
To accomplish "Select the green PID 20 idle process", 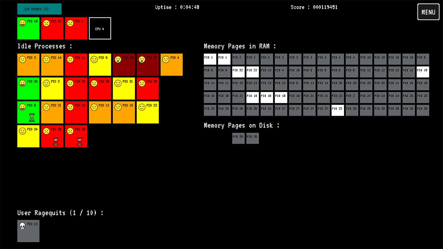I will 28,89.
